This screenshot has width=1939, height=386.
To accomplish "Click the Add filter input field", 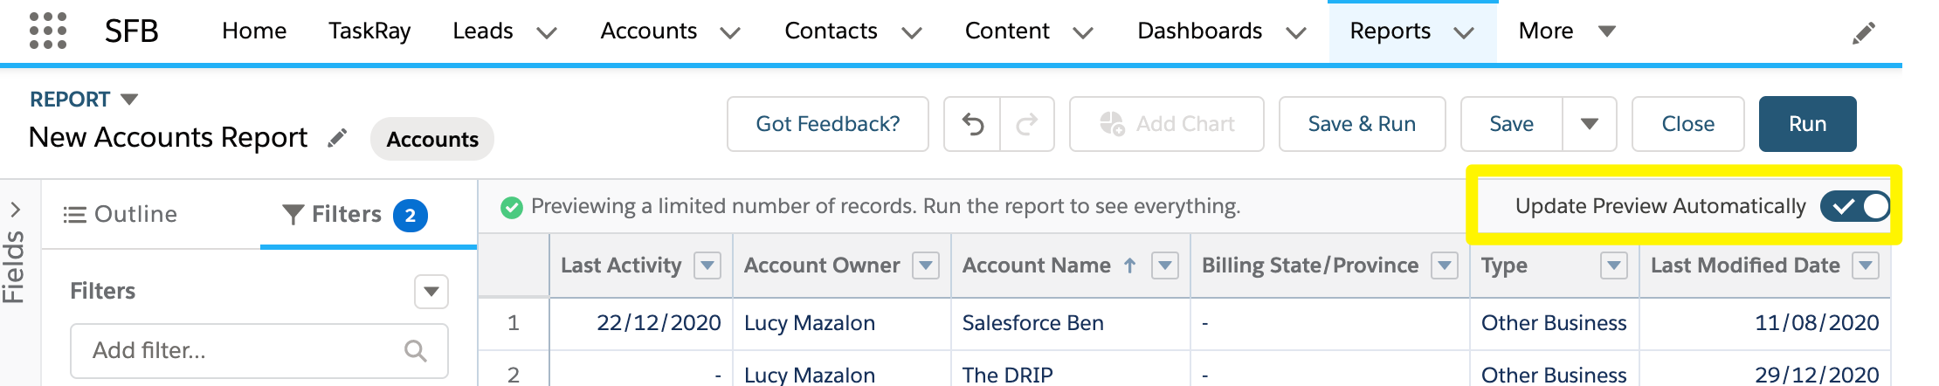I will (x=259, y=350).
